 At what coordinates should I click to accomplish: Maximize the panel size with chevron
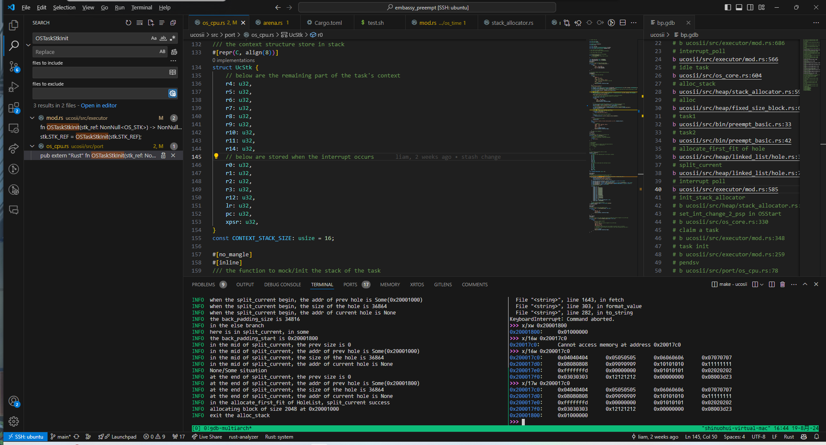click(x=805, y=284)
